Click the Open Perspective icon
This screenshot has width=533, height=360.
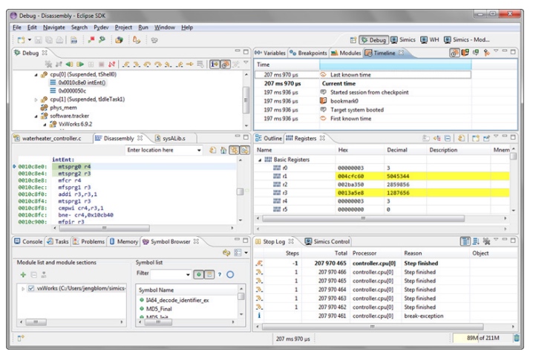(x=353, y=40)
